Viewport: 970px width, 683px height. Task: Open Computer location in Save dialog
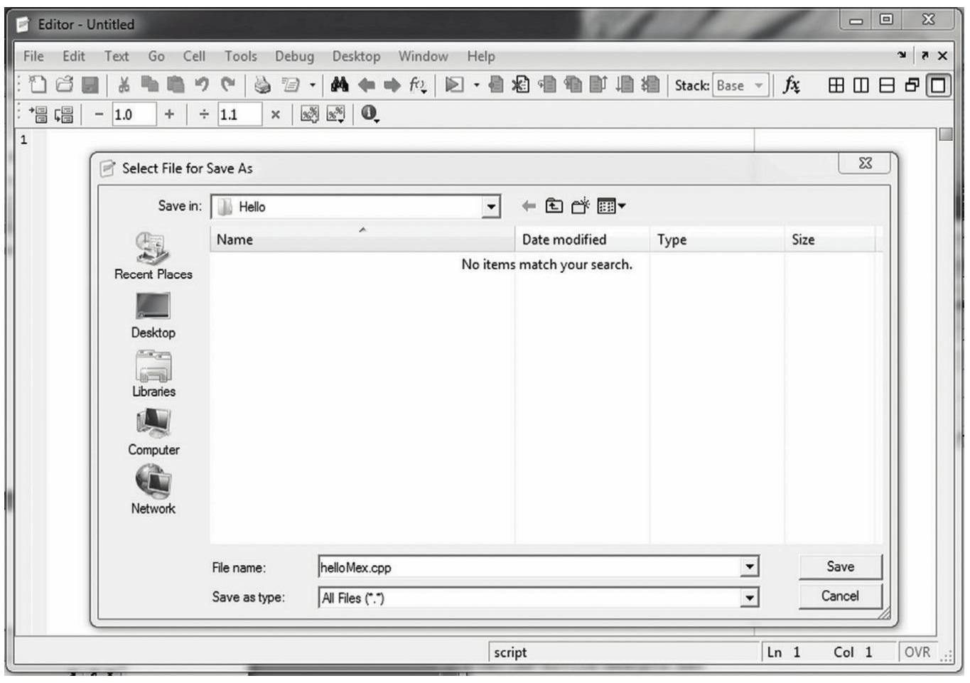153,432
